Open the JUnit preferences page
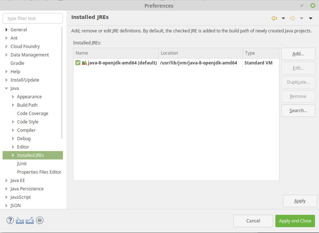Viewport: 319px width, 233px height. click(x=22, y=164)
